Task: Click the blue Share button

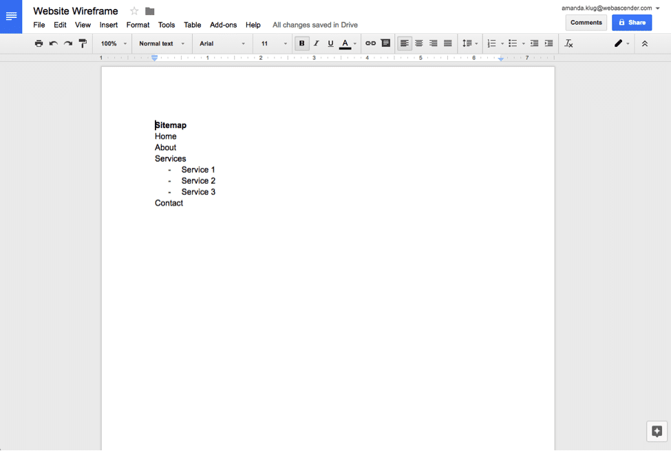Action: coord(631,22)
